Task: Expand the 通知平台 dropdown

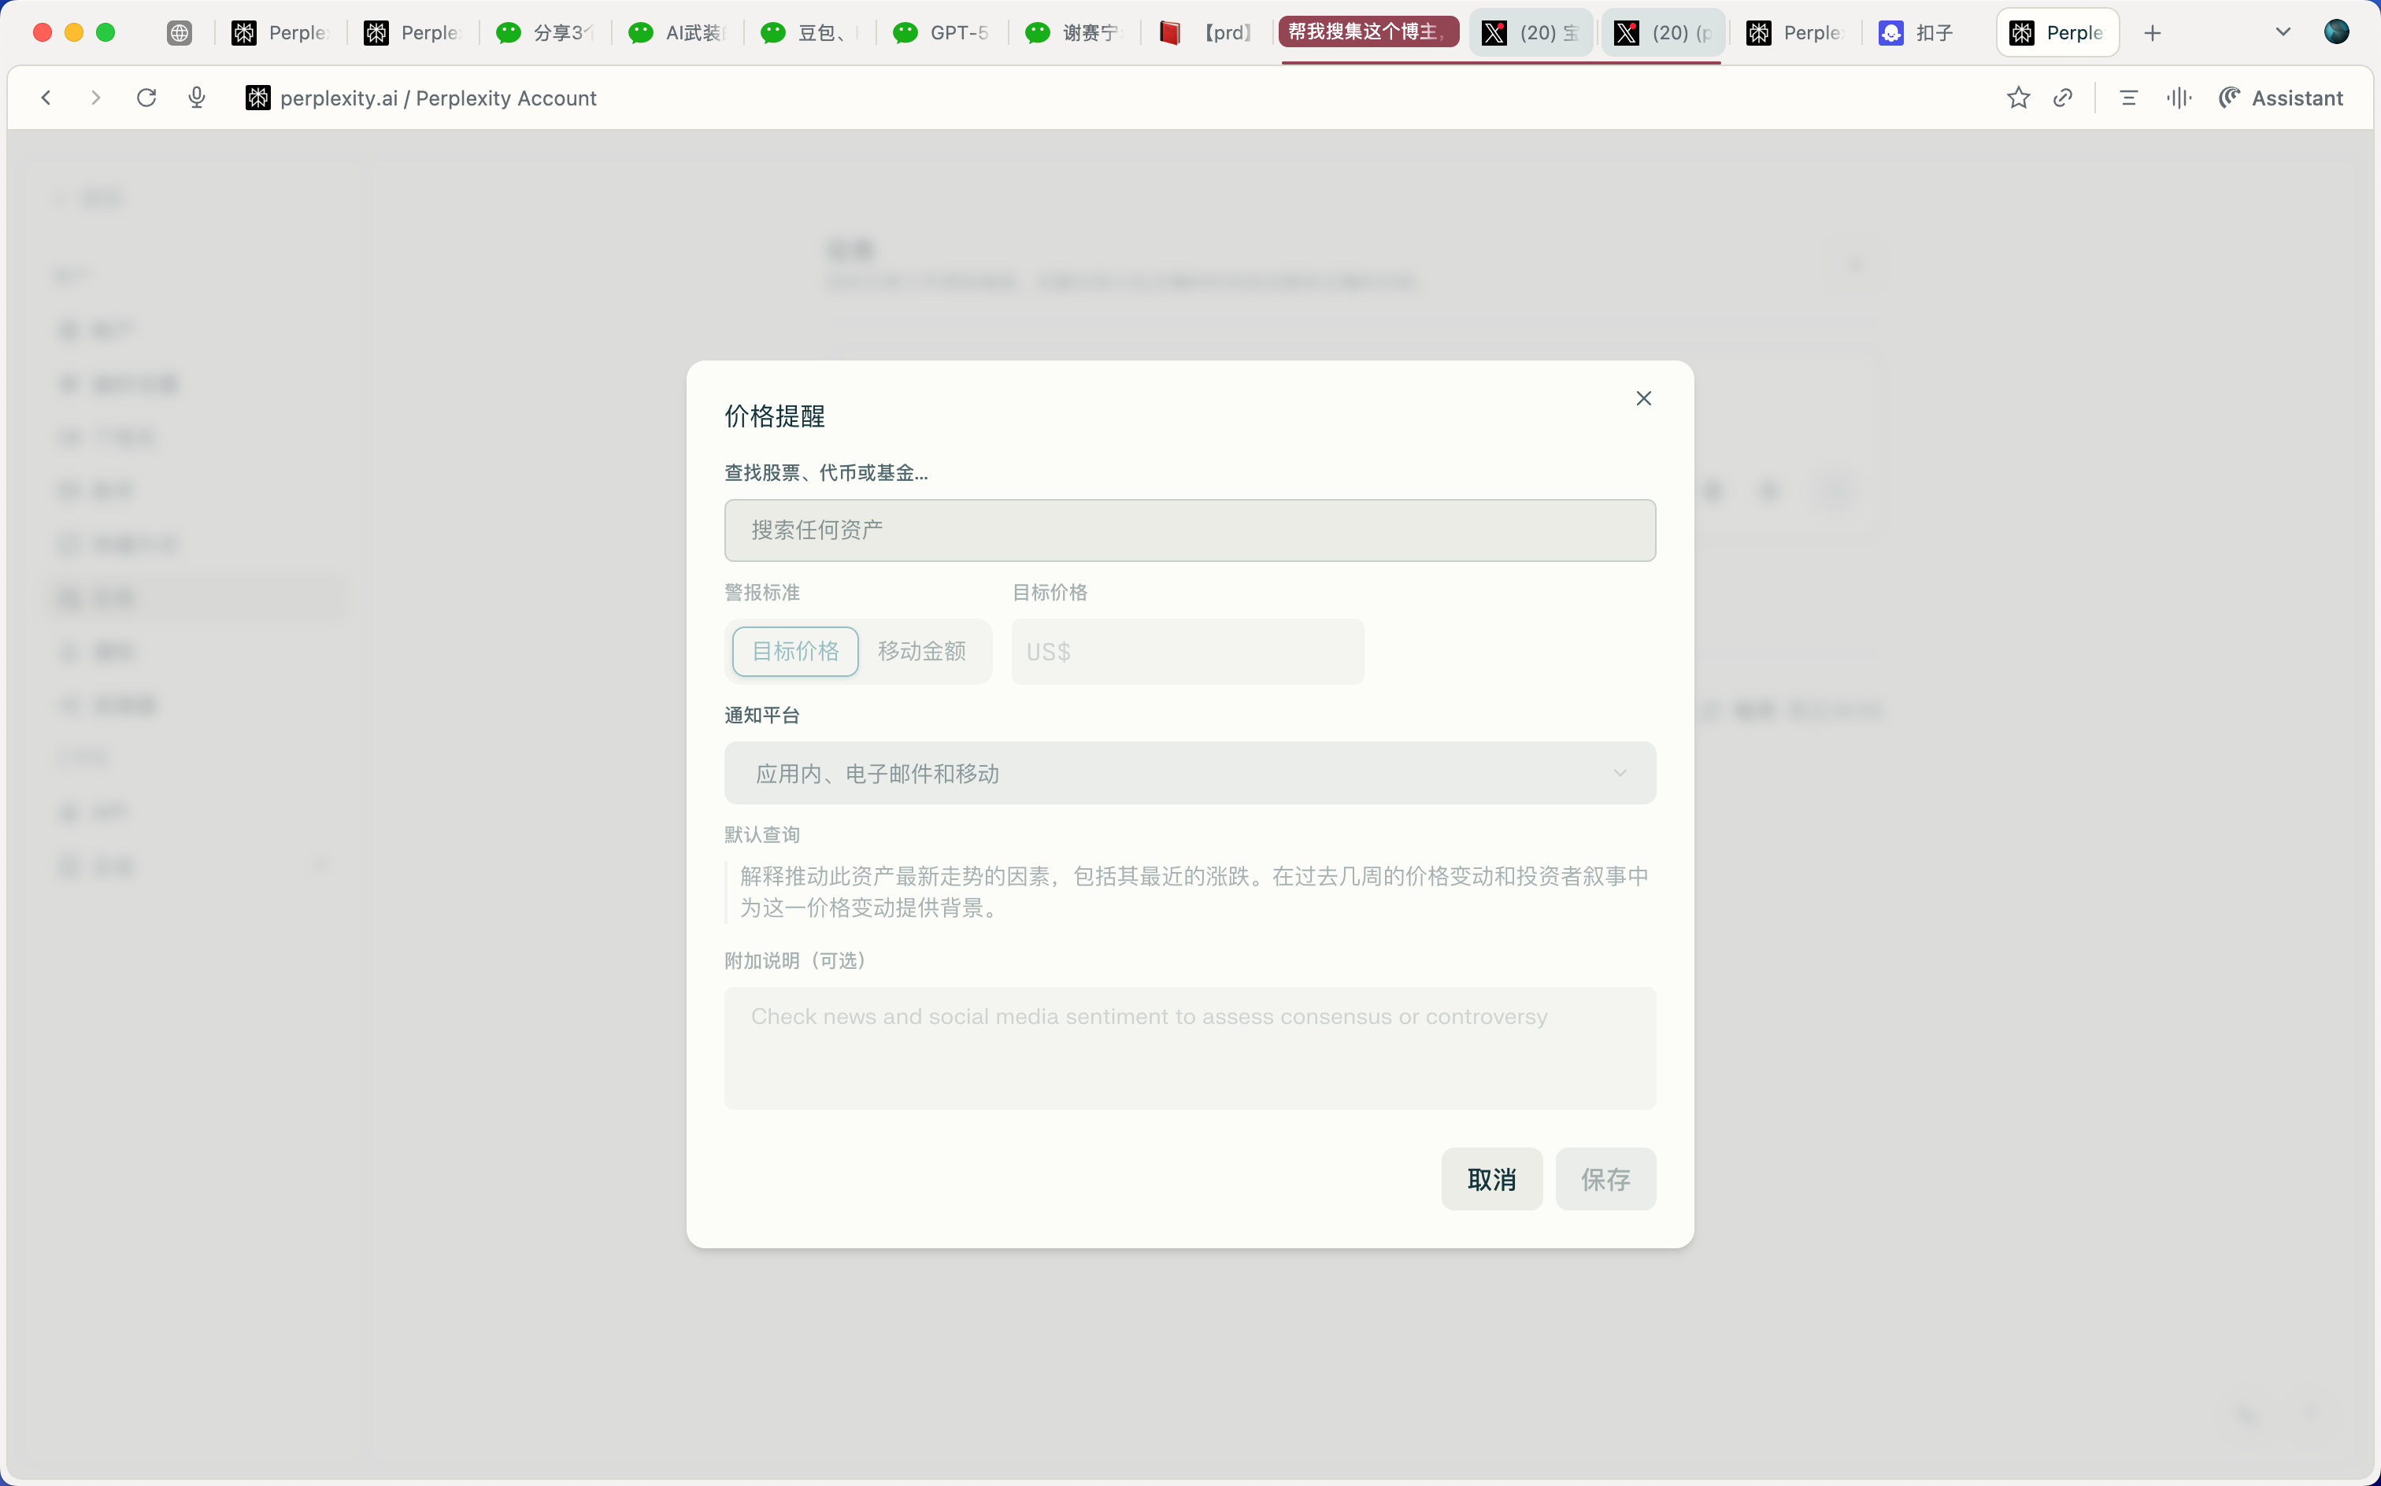Action: (1190, 774)
